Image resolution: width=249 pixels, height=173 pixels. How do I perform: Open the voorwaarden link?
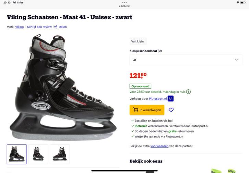tap(159, 146)
